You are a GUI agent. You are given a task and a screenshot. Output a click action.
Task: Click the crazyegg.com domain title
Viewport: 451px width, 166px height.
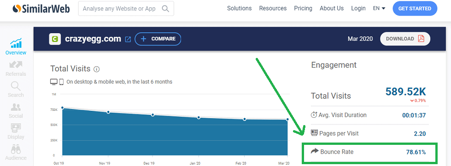coord(93,39)
